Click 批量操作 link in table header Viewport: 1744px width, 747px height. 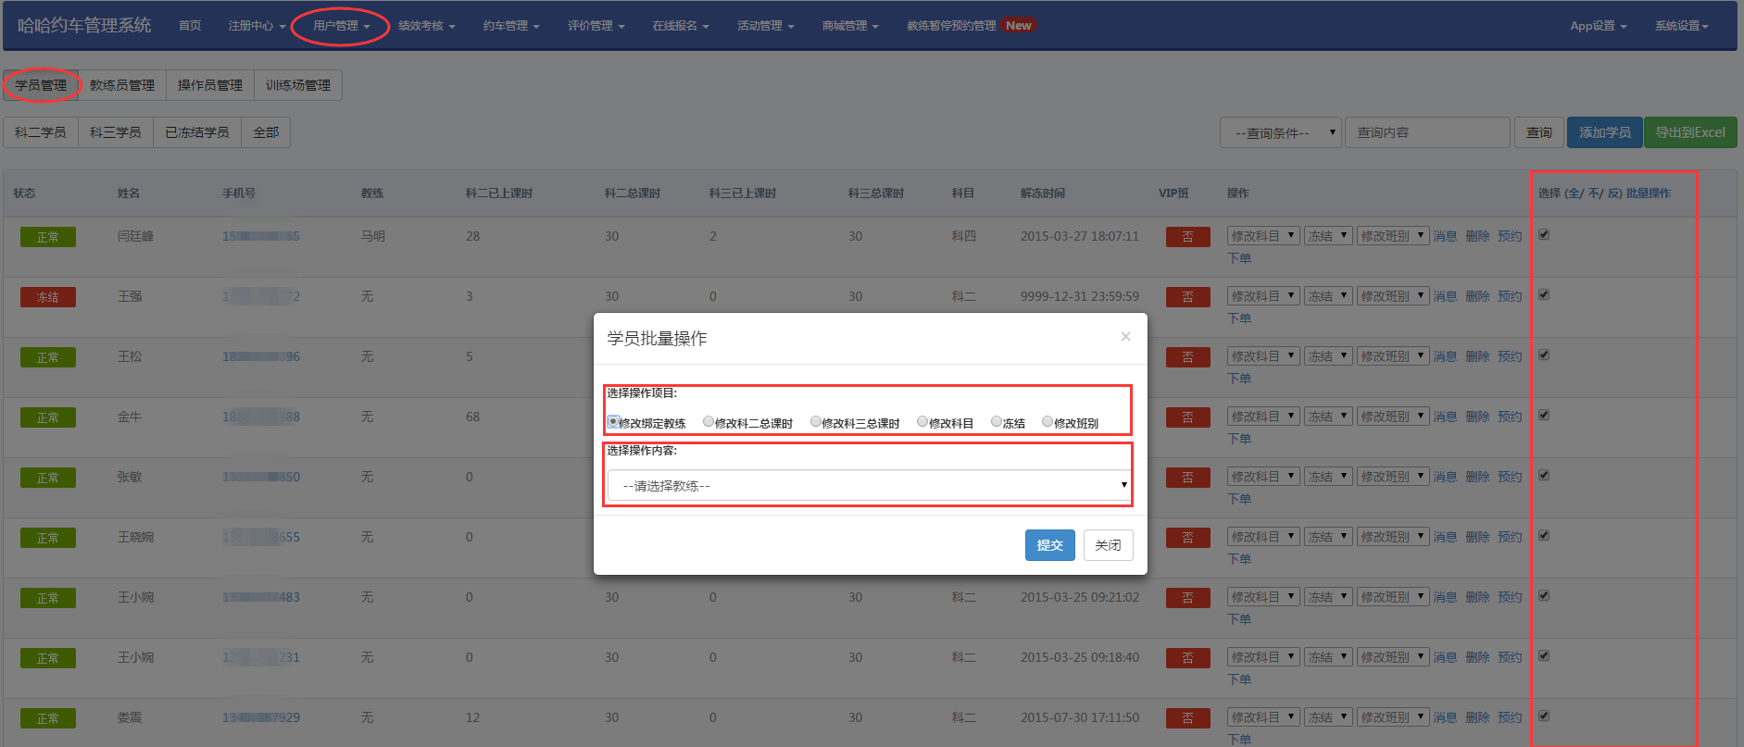1649,193
